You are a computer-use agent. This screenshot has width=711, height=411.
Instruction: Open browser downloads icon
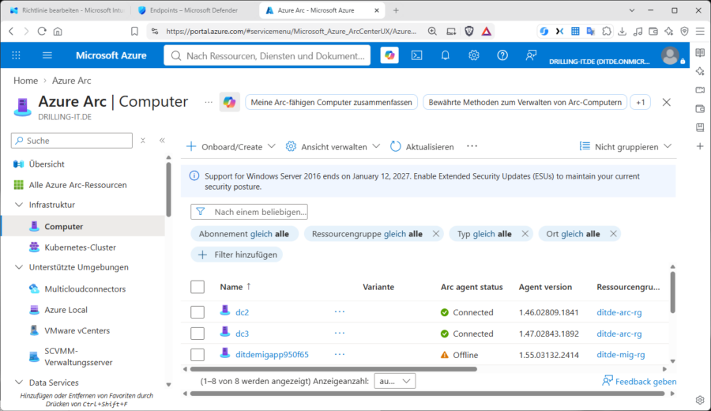(623, 31)
